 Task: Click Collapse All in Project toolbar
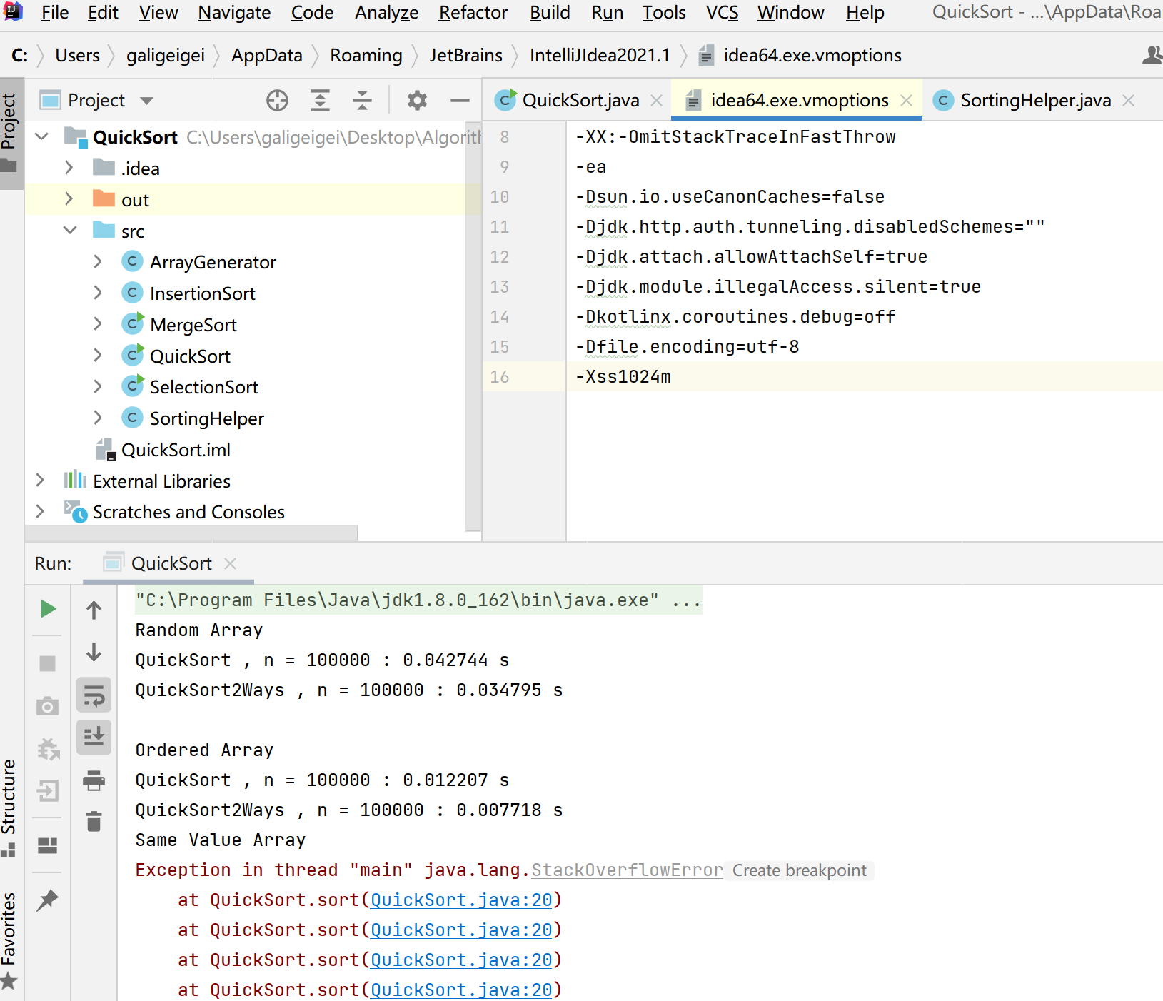363,101
